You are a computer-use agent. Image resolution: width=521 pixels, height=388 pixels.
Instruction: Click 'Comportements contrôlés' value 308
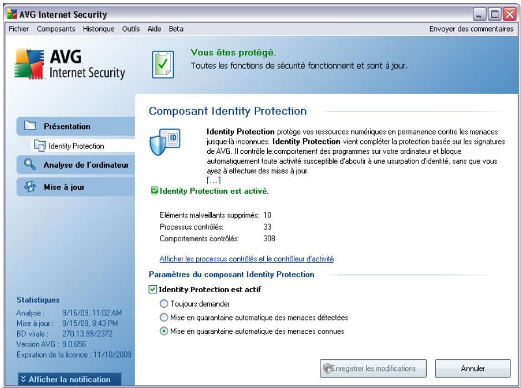[x=269, y=239]
